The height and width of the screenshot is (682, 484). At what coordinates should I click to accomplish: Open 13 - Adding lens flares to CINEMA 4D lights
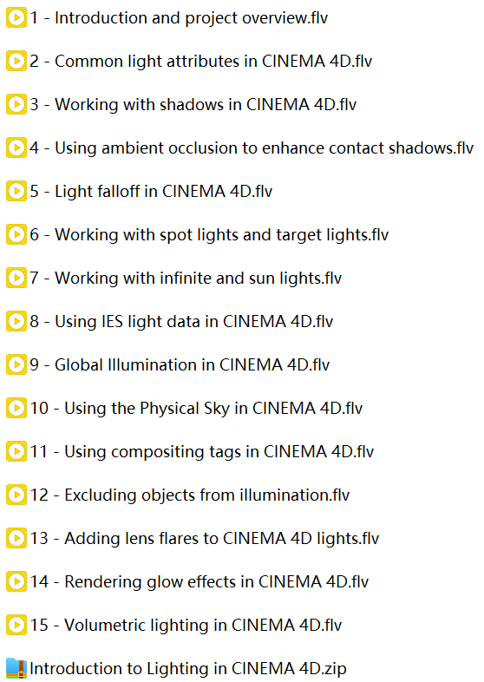click(205, 539)
